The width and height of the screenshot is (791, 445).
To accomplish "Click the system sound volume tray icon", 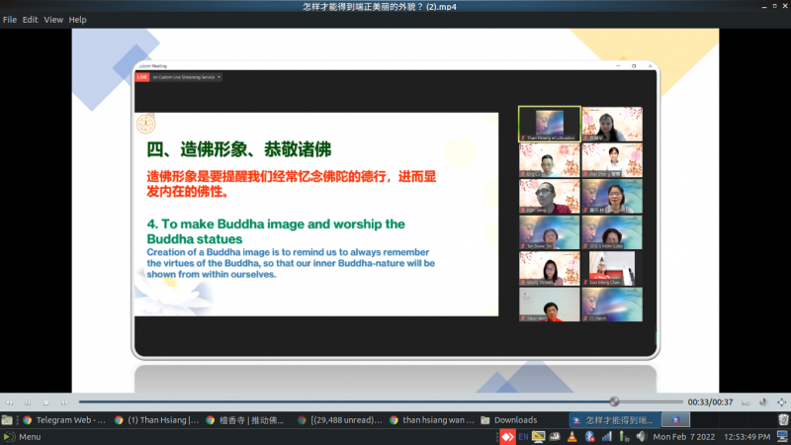I will (x=641, y=436).
